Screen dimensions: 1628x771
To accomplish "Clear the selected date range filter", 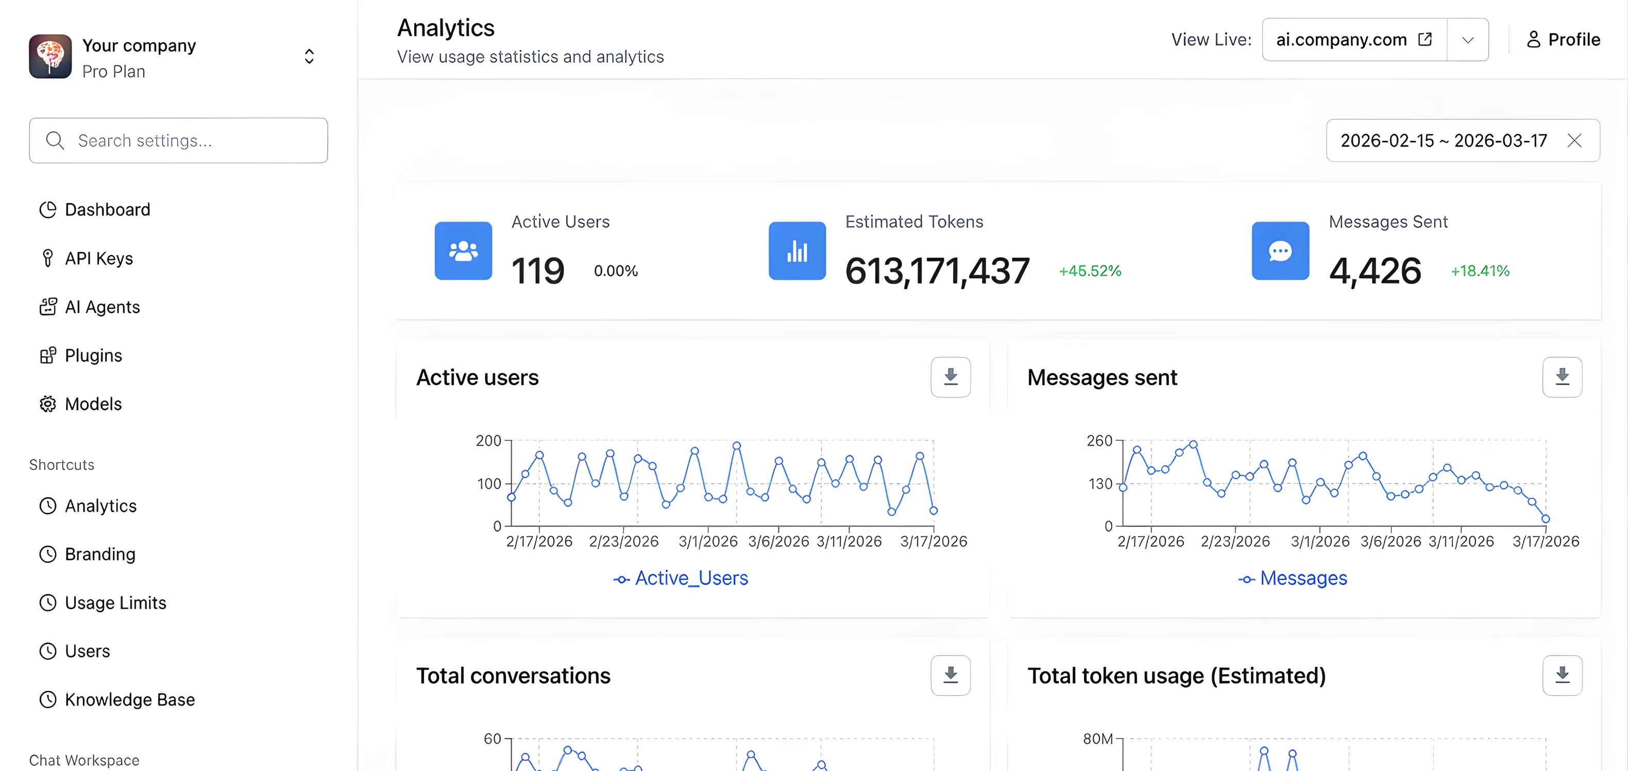I will point(1574,140).
